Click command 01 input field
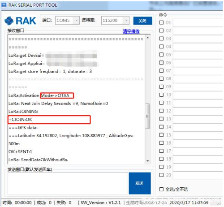Screen dimensions: 224x207 point(198,23)
